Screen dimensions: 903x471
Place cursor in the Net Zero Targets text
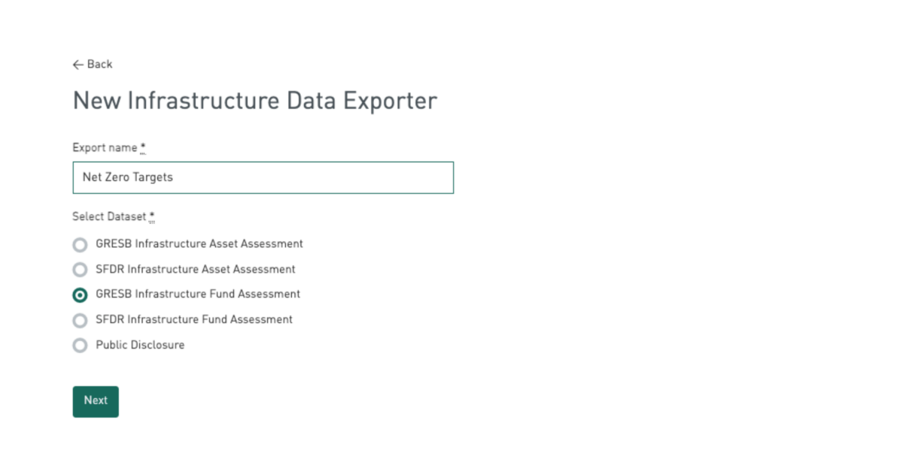point(128,178)
